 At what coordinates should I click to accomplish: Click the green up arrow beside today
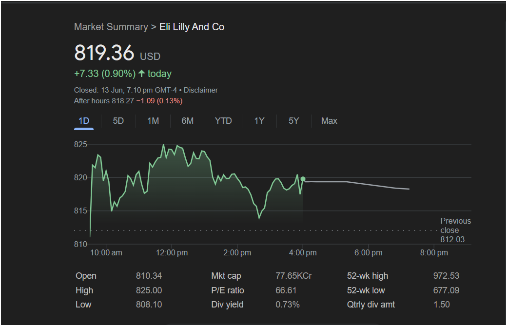click(142, 74)
